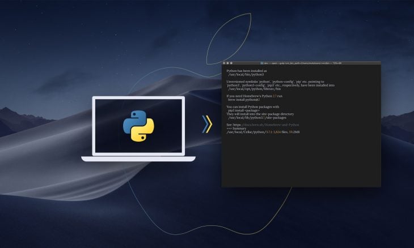
Task: Click "You can install Python packages with"
Action: pyautogui.click(x=253, y=107)
